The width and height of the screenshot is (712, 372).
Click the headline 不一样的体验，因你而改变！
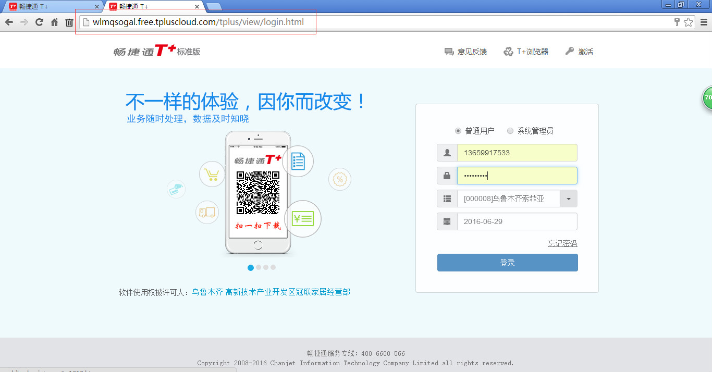pos(246,101)
